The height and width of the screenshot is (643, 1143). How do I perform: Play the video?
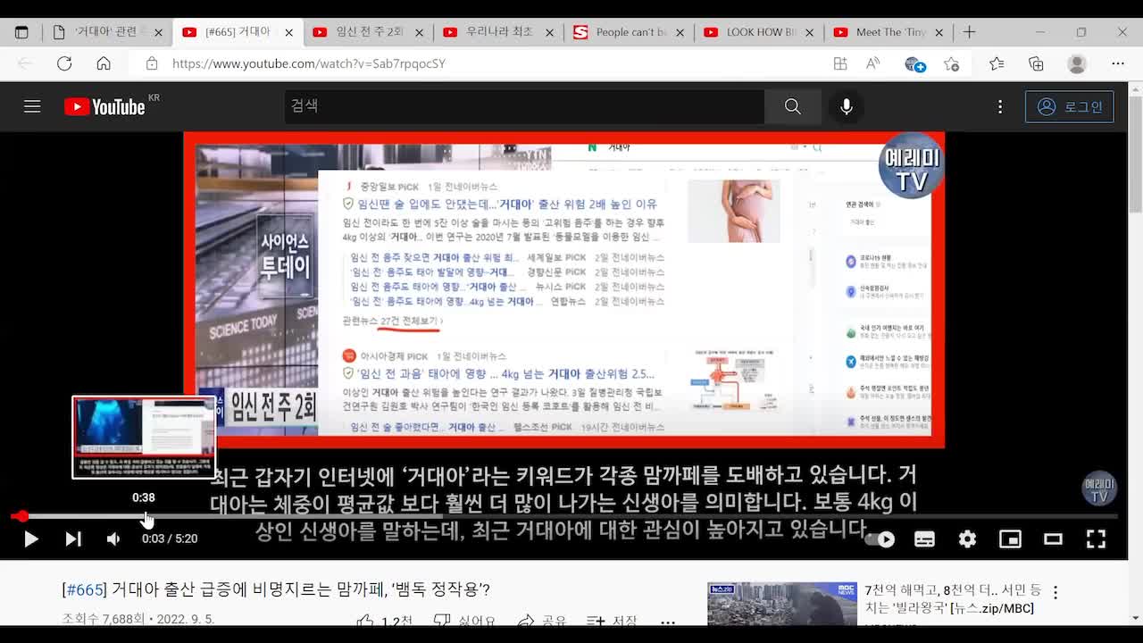click(x=30, y=539)
